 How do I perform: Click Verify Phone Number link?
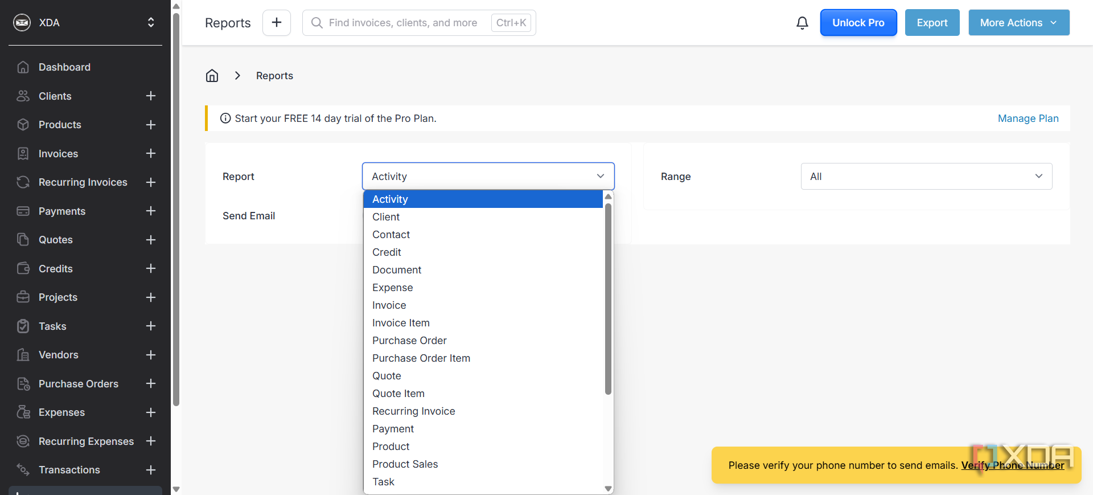tap(1013, 465)
